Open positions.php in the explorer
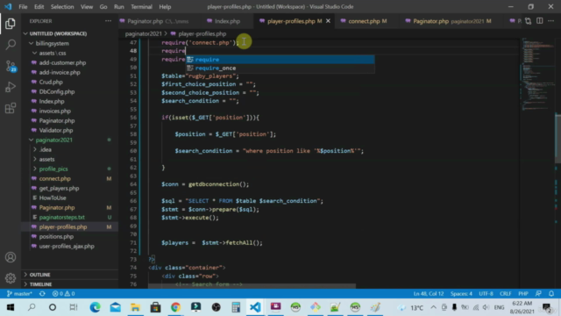Screen dimensions: 561x316 point(56,237)
